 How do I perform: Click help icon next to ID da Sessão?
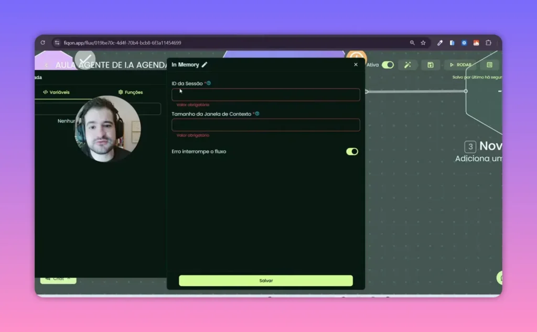(x=209, y=83)
